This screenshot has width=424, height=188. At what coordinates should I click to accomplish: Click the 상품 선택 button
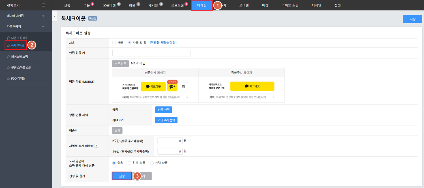(164, 110)
